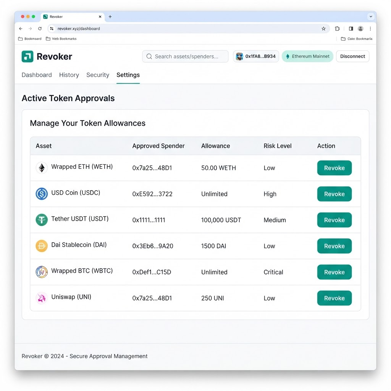Open the Calet Bookmarlc folder at right
Viewport: 391px width, 391px height.
357,39
